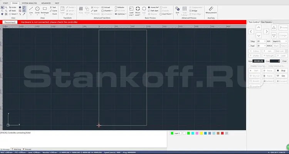Select the yellow layer color swatch
The height and width of the screenshot is (154, 289).
point(201,133)
